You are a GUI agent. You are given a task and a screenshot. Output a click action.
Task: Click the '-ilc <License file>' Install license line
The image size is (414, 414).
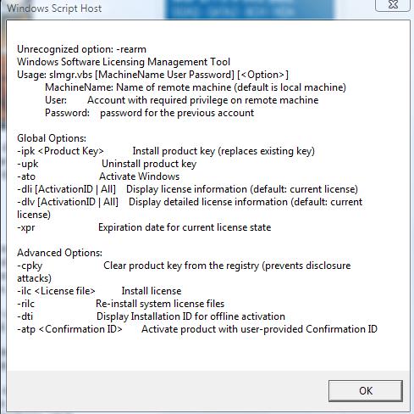pos(99,291)
